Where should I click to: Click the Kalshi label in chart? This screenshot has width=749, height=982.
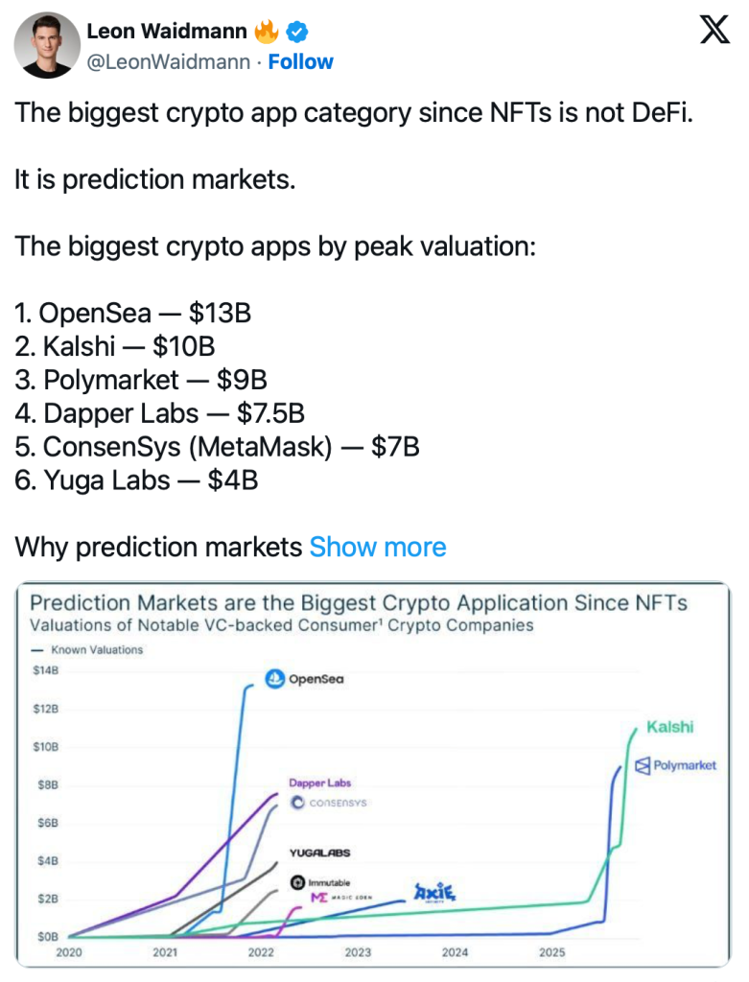pyautogui.click(x=669, y=727)
